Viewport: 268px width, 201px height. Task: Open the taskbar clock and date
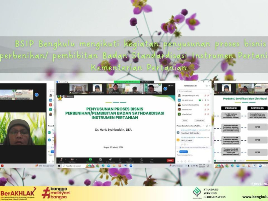point(202,166)
